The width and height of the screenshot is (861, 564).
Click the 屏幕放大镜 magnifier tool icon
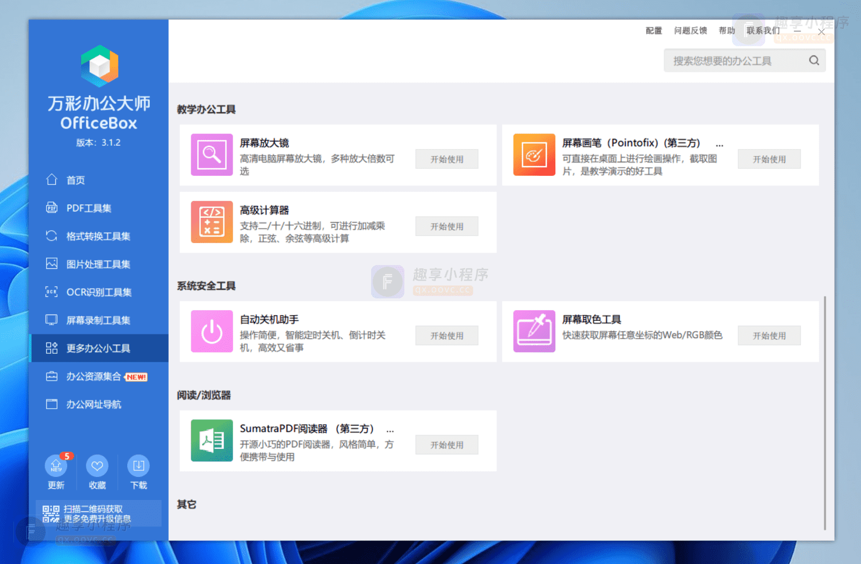coord(212,155)
